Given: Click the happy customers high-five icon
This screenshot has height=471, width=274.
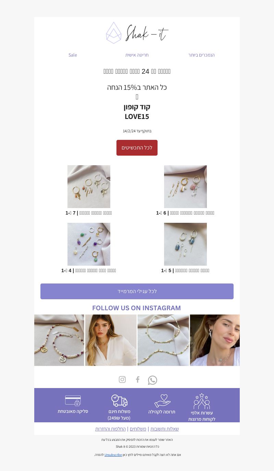Looking at the screenshot, I should click(x=202, y=401).
